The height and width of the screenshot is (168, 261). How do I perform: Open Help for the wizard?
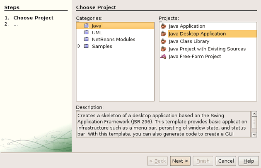click(x=249, y=161)
